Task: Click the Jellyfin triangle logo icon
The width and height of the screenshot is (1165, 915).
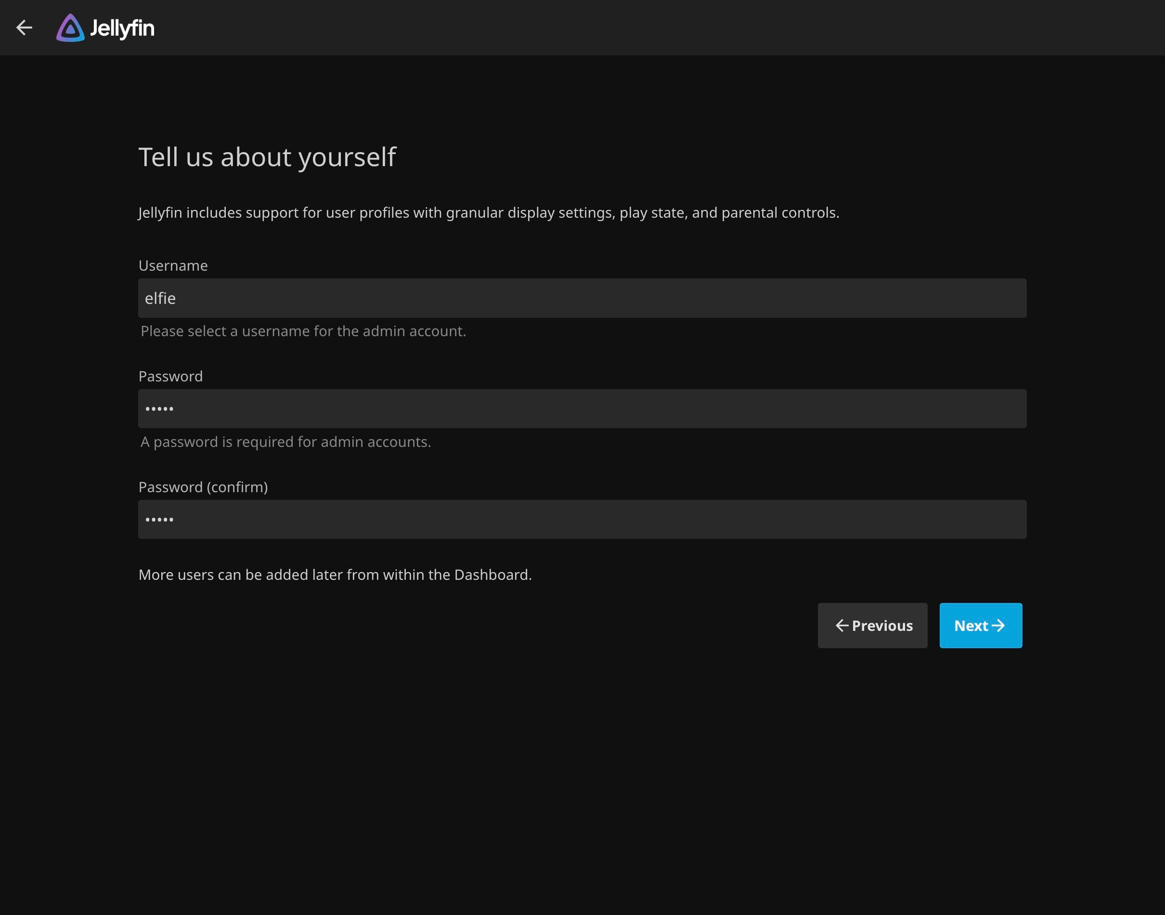Action: pyautogui.click(x=70, y=28)
